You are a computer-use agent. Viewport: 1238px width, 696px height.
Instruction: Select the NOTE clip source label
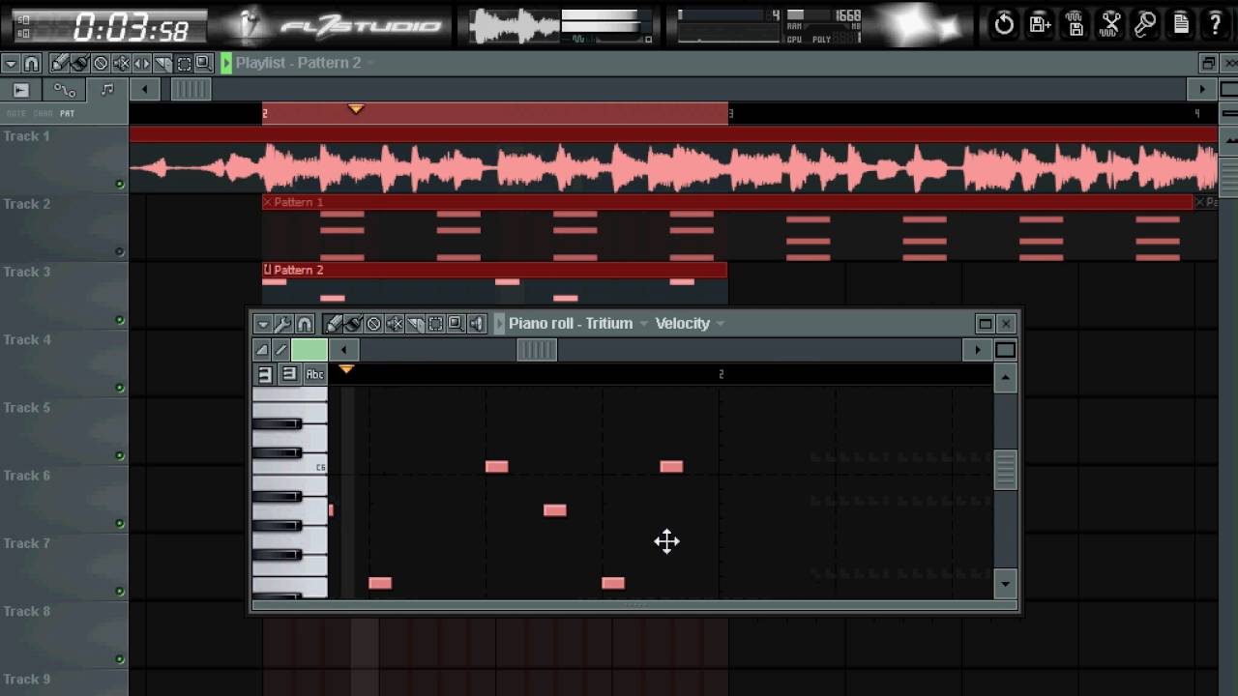click(x=16, y=113)
